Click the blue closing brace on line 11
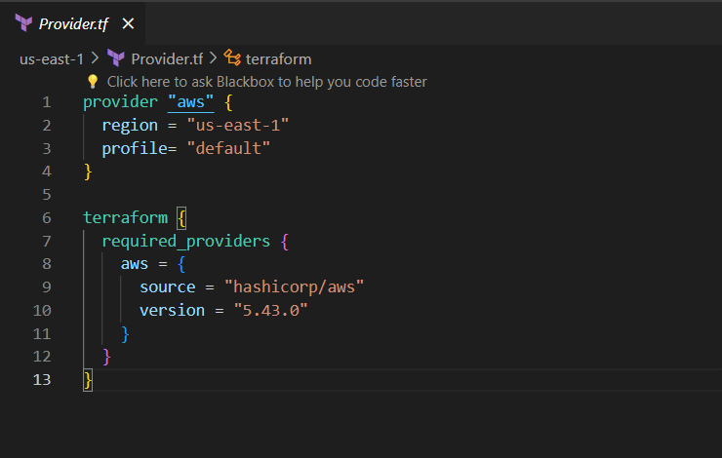The image size is (722, 458). pyautogui.click(x=125, y=334)
